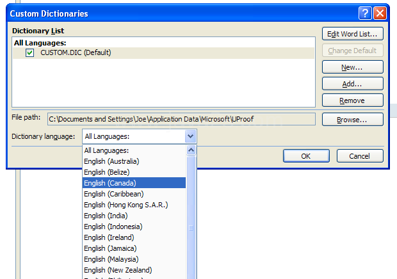Click the Edit Word List button
The height and width of the screenshot is (279, 397).
(352, 34)
